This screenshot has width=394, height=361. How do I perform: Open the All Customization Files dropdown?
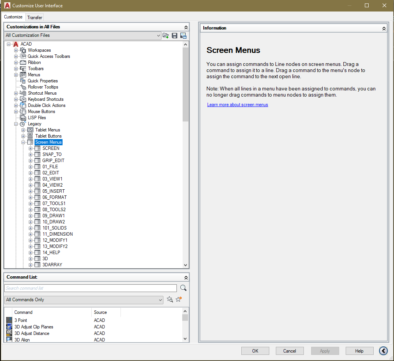point(159,35)
